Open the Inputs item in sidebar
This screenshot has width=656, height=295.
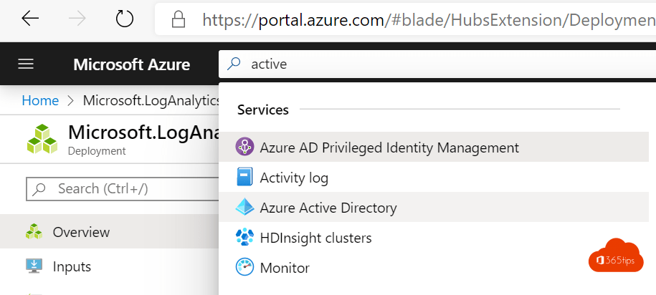(x=72, y=266)
